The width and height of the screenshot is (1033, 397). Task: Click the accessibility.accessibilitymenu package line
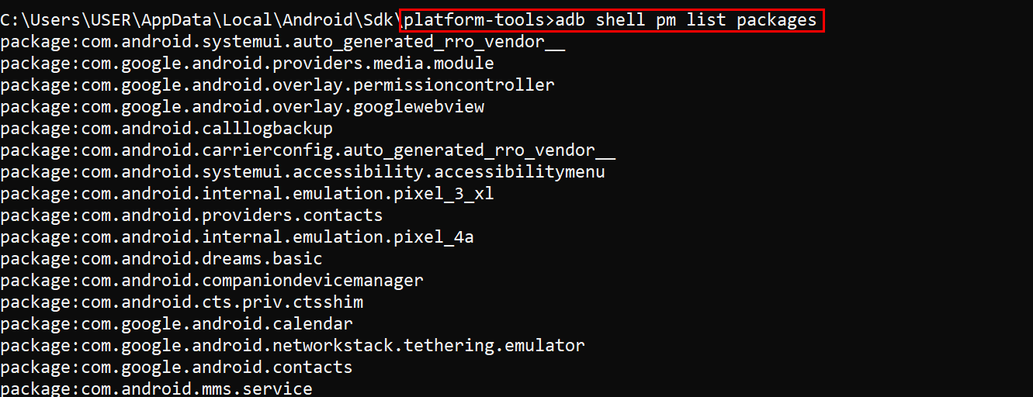click(x=303, y=172)
